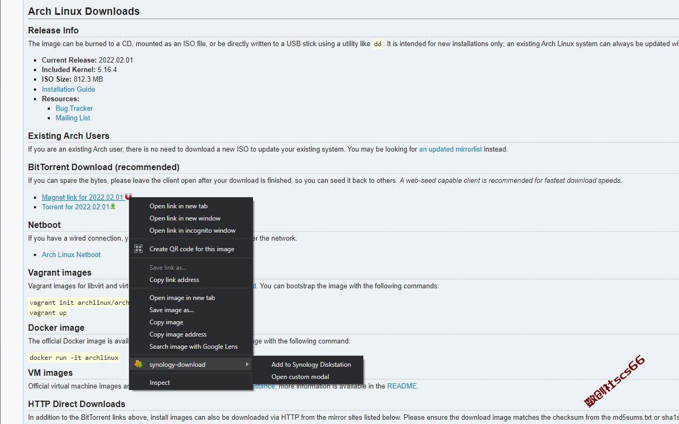
Task: Click Torrent for 2022.02.01 link
Action: (75, 207)
